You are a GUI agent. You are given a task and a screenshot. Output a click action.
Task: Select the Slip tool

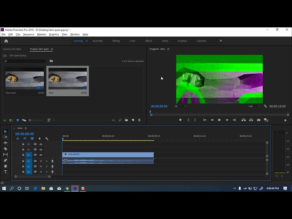[5, 155]
